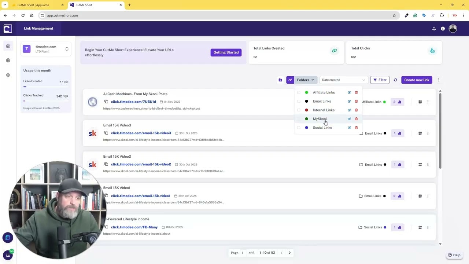Check the Affiliate Links folder checkbox
Viewport: 469px width, 264px height.
point(299,92)
